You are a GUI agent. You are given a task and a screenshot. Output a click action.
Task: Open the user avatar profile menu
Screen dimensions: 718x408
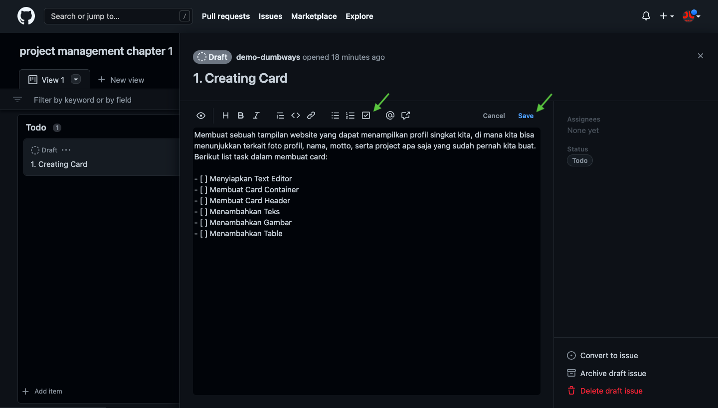click(692, 16)
